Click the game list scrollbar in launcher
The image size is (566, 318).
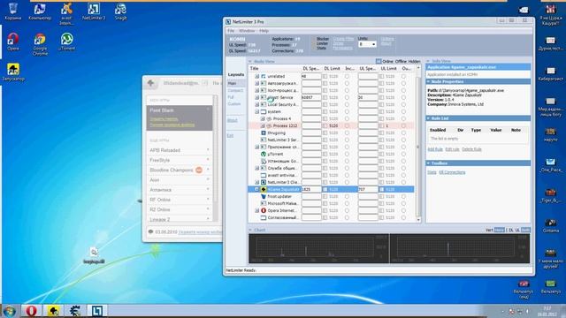point(216,159)
